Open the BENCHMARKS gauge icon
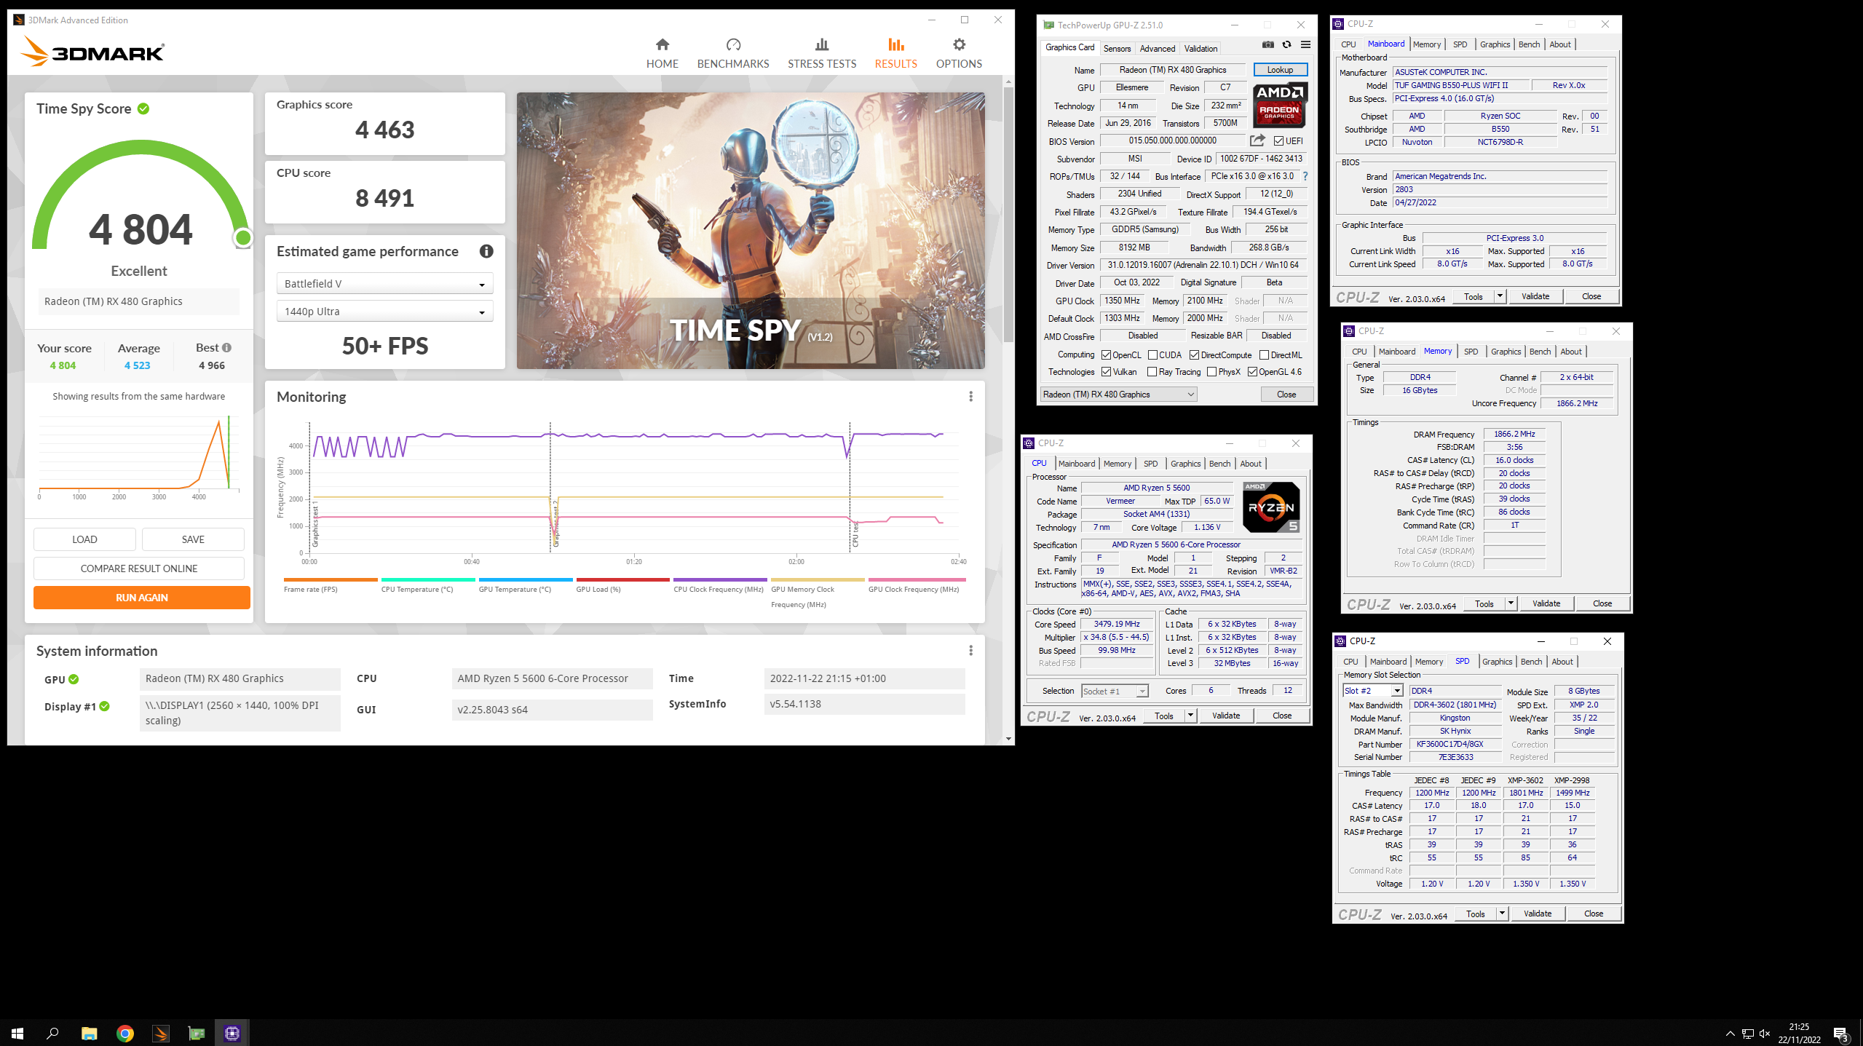The width and height of the screenshot is (1863, 1046). pos(733,44)
